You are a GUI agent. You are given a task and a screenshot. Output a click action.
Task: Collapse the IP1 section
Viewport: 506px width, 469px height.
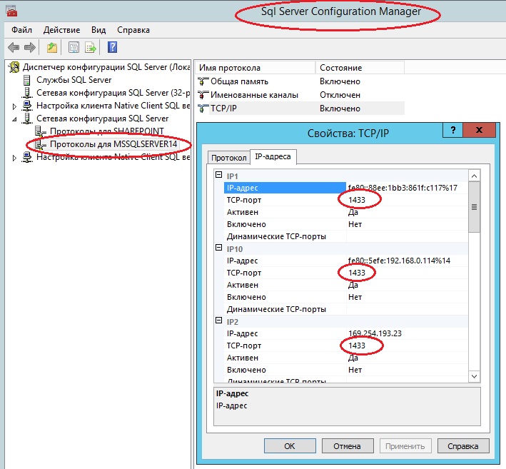[219, 175]
